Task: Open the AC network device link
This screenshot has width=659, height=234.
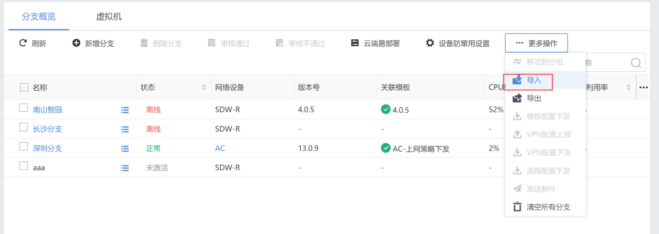Action: click(220, 149)
